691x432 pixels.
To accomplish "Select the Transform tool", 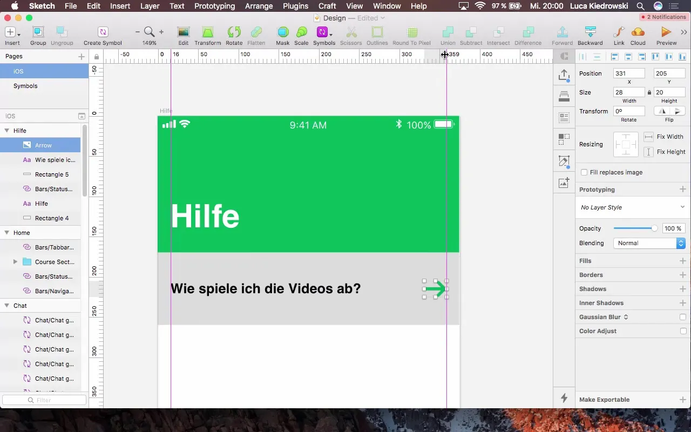I will click(208, 32).
